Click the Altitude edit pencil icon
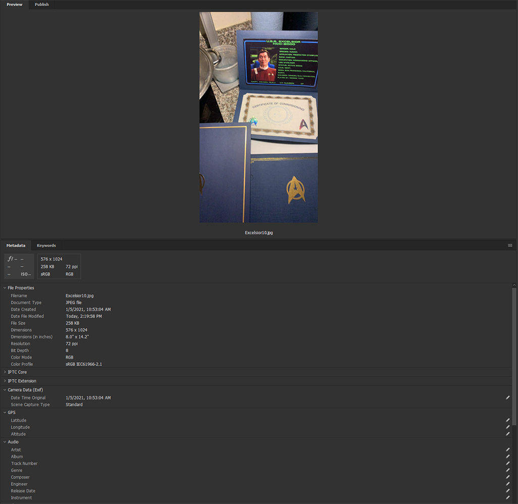 [x=508, y=434]
